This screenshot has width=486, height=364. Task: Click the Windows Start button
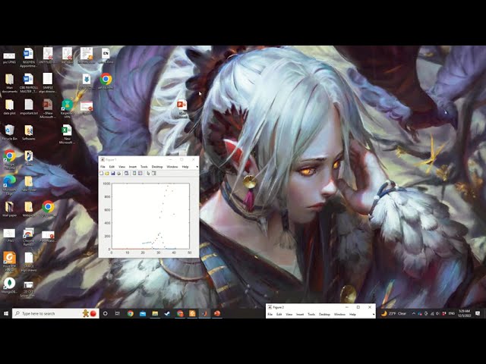(x=6, y=313)
